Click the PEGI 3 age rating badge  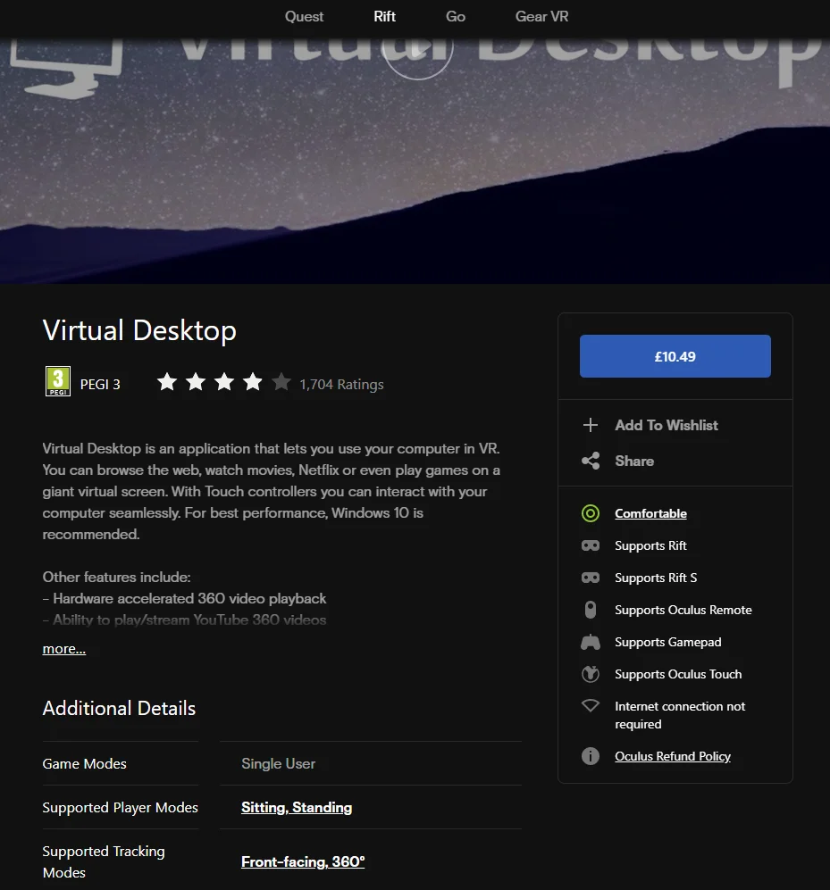pyautogui.click(x=58, y=381)
